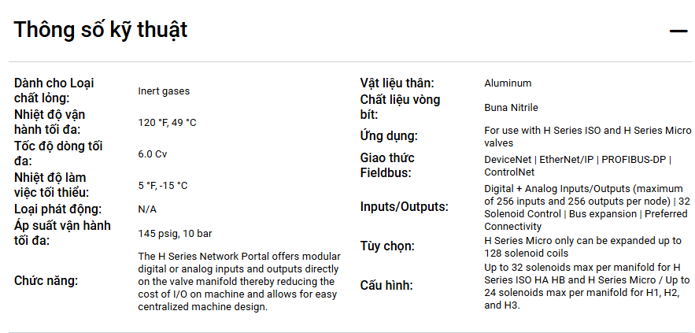This screenshot has height=333, width=695.
Task: Click the Ứng dụng label
Action: pyautogui.click(x=389, y=136)
